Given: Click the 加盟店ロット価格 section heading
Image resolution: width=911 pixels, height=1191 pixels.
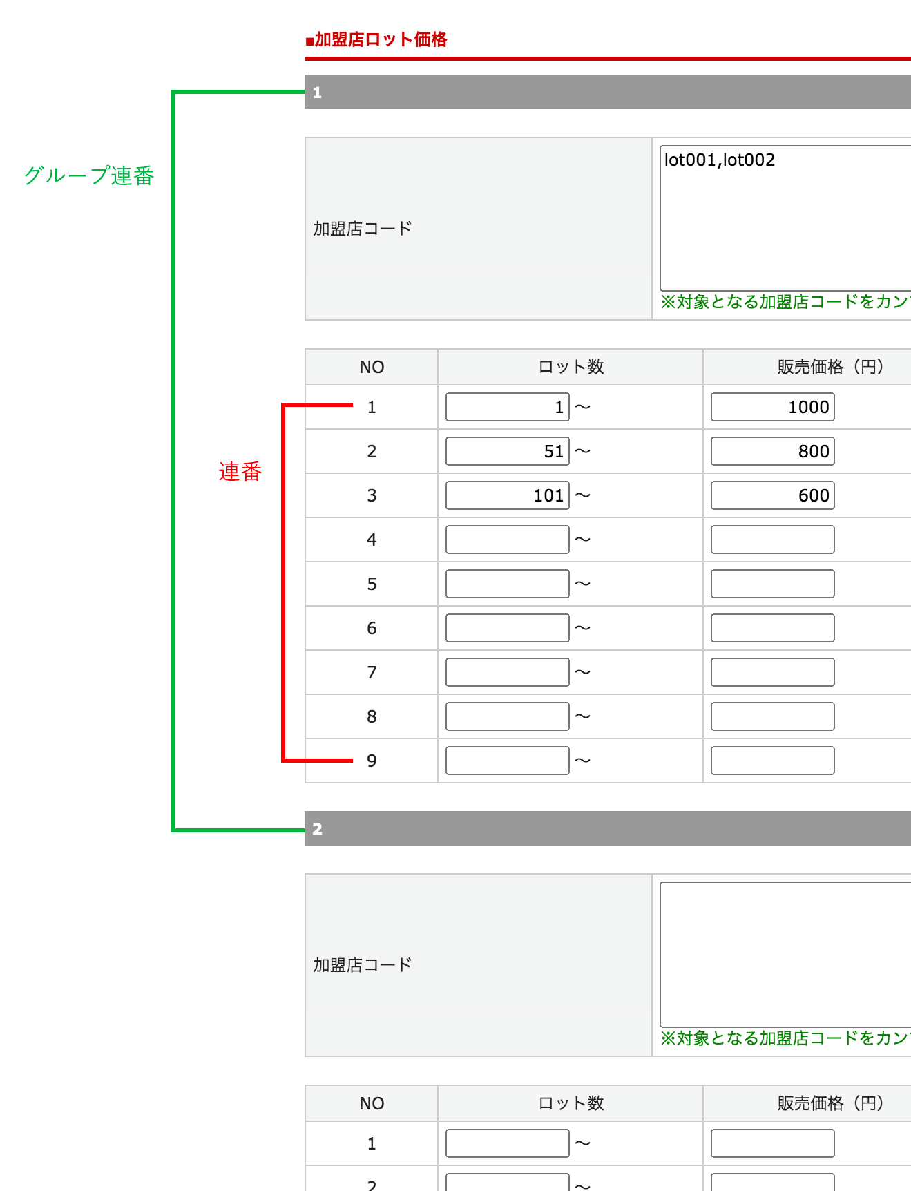Looking at the screenshot, I should click(x=376, y=39).
